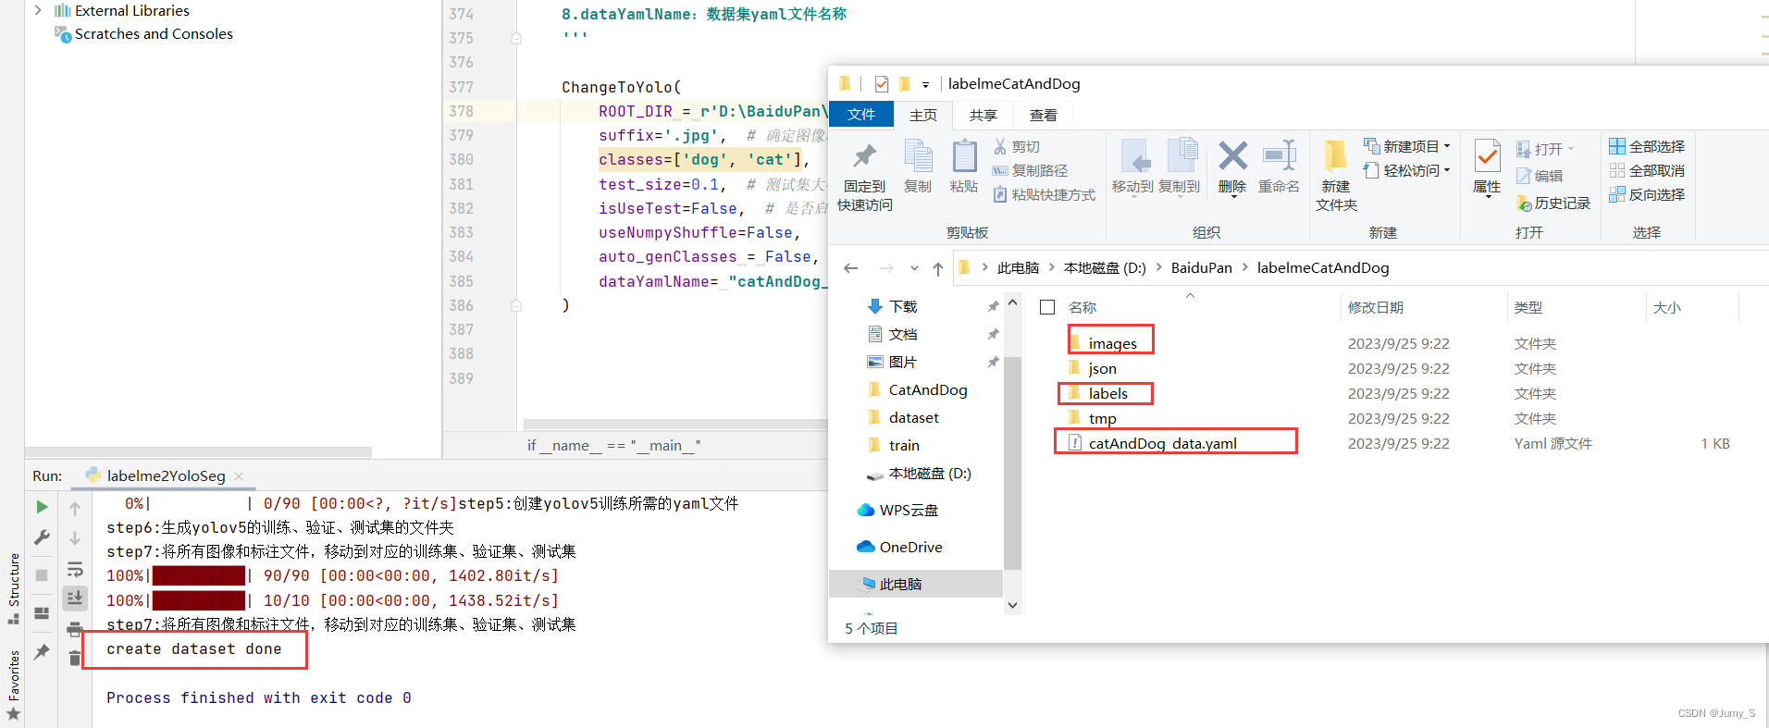This screenshot has width=1769, height=728.
Task: Open the Favorites tool window tab
Action: pyautogui.click(x=13, y=685)
